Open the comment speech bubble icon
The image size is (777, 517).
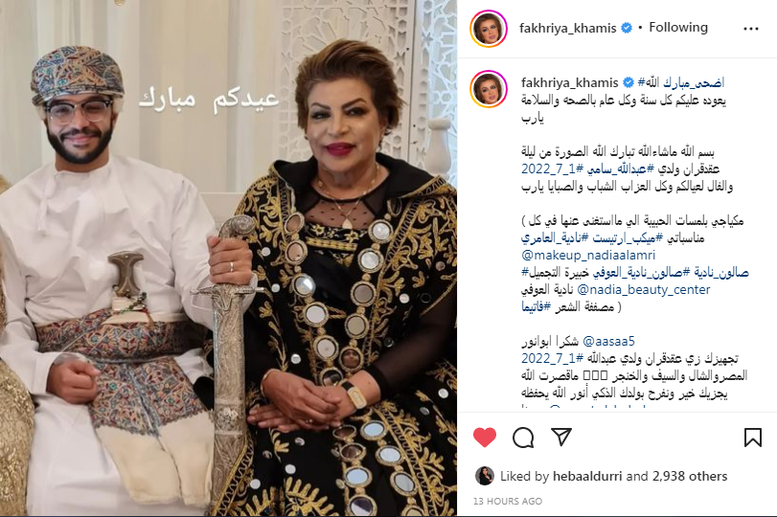pyautogui.click(x=523, y=438)
